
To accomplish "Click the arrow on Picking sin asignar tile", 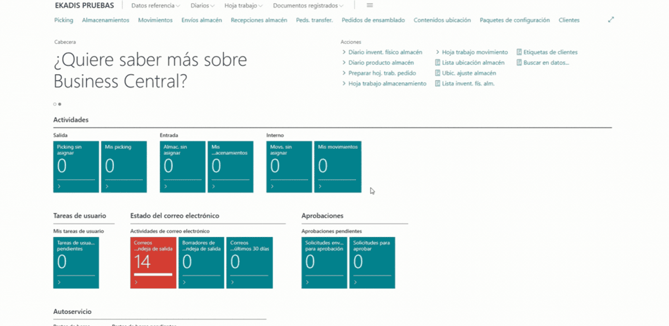I will 59,187.
